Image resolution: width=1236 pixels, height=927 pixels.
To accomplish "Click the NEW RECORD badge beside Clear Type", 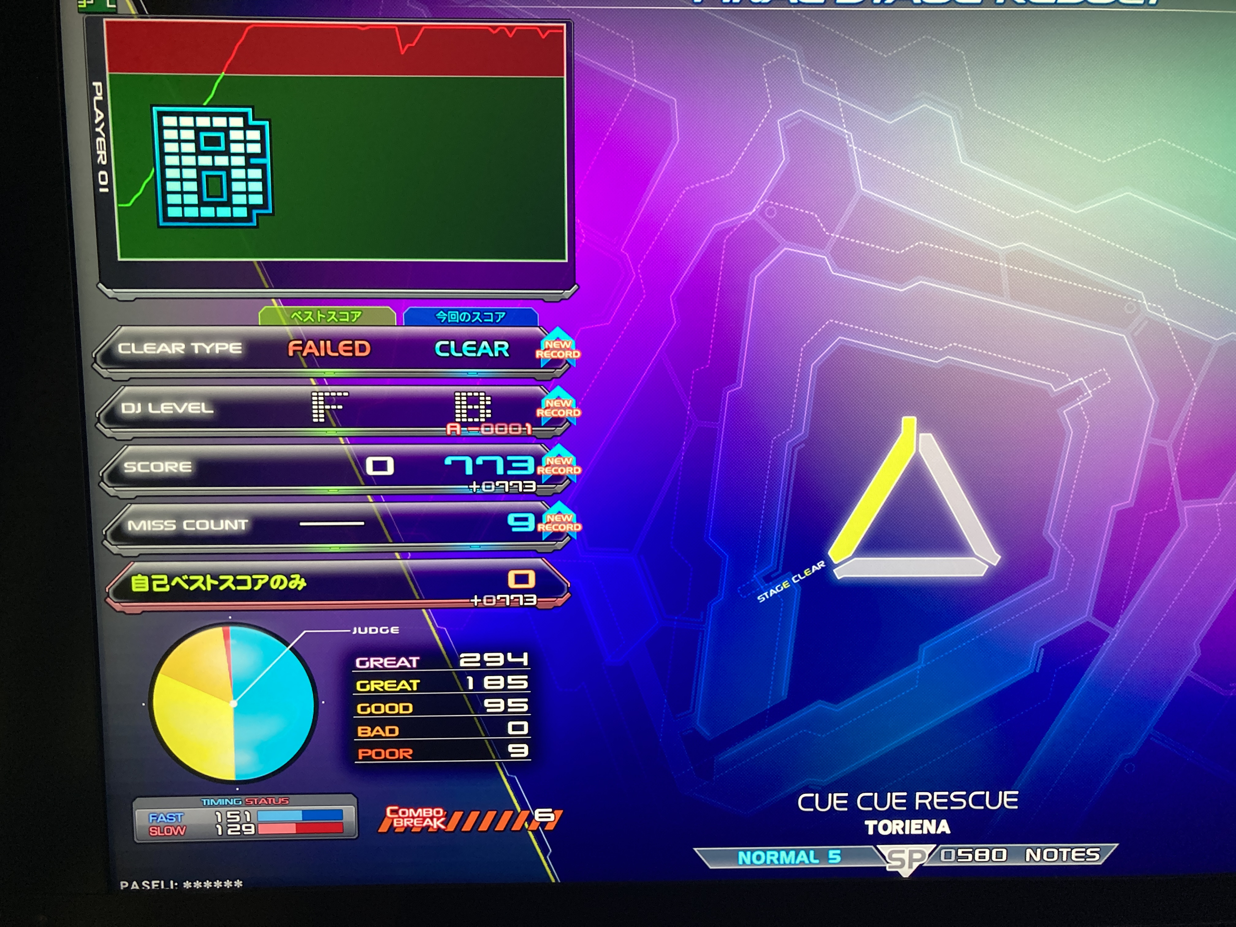I will pos(558,349).
